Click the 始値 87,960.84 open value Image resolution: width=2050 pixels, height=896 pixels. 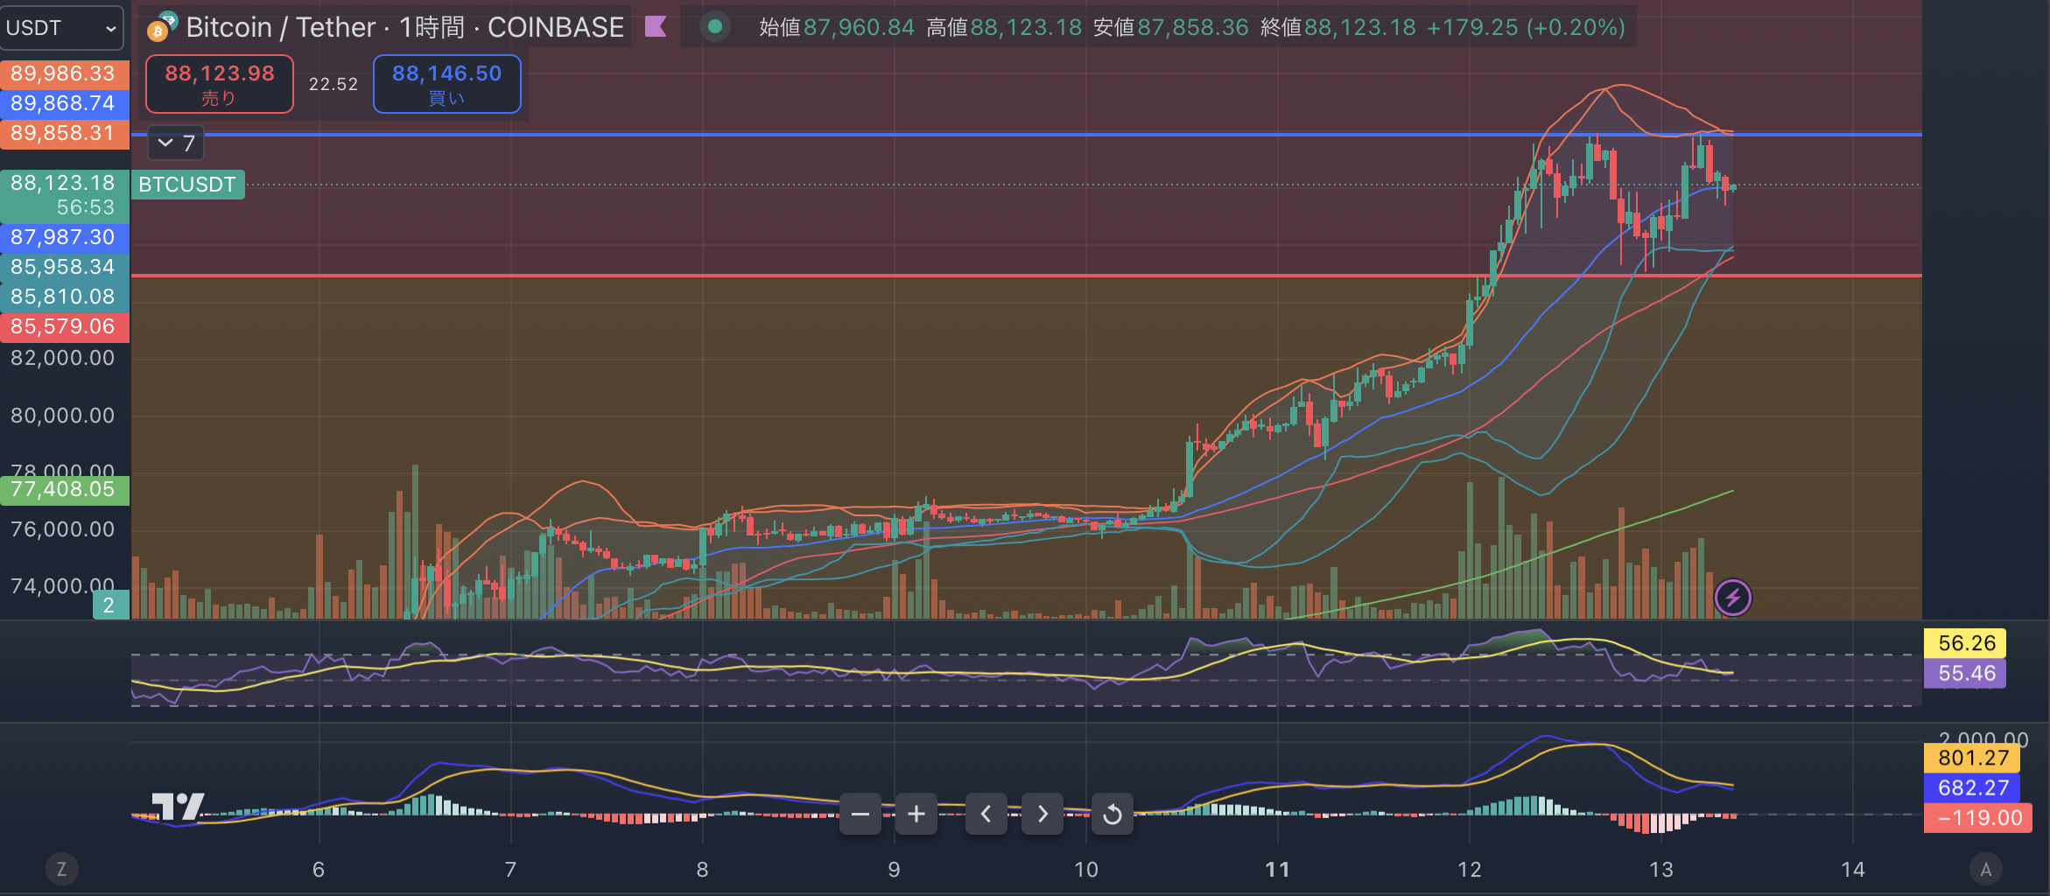click(x=837, y=27)
